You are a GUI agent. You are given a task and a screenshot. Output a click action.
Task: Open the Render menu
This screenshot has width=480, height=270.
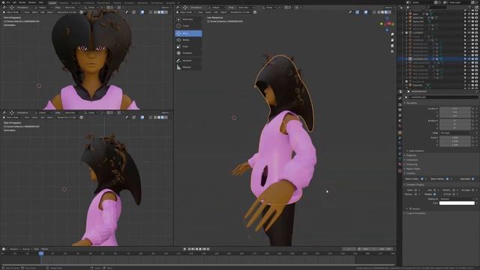click(x=22, y=2)
